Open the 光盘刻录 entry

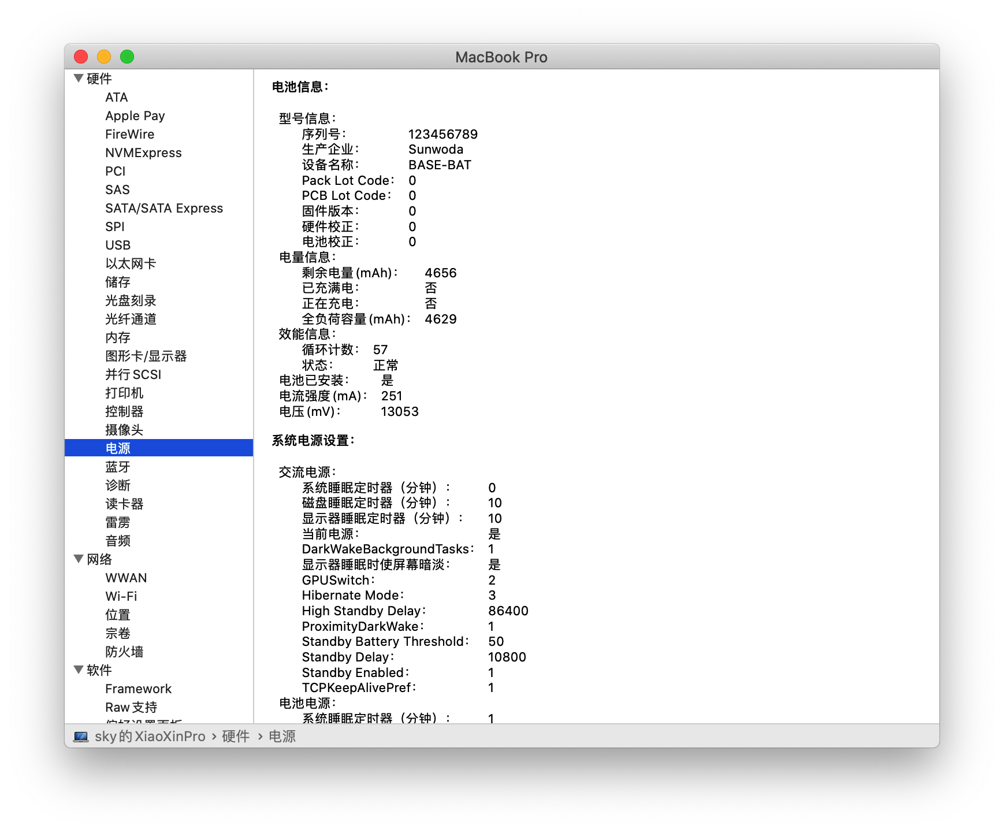click(x=131, y=300)
